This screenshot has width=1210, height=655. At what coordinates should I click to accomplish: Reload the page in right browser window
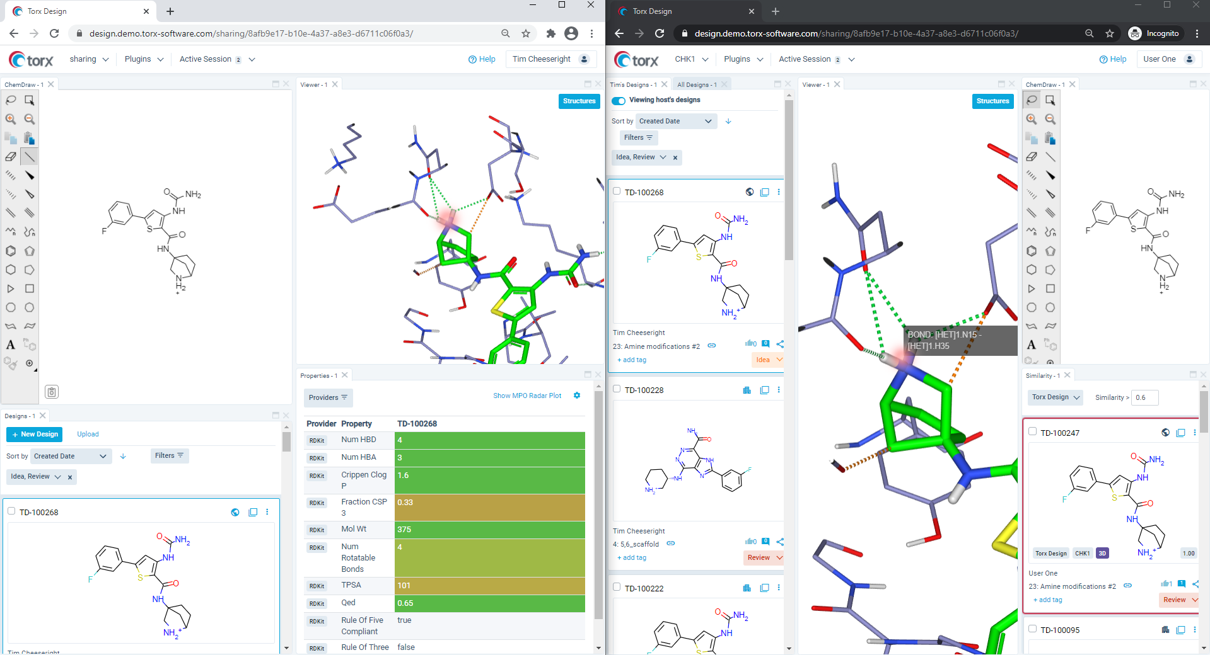pyautogui.click(x=660, y=33)
